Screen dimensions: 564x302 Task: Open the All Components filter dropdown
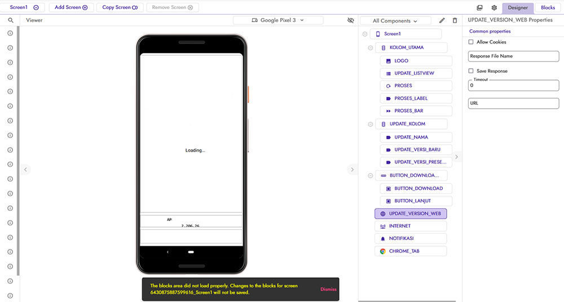(x=395, y=21)
